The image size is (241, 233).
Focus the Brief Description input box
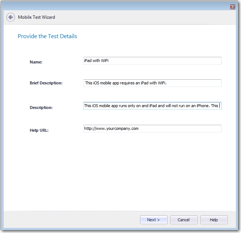click(152, 83)
